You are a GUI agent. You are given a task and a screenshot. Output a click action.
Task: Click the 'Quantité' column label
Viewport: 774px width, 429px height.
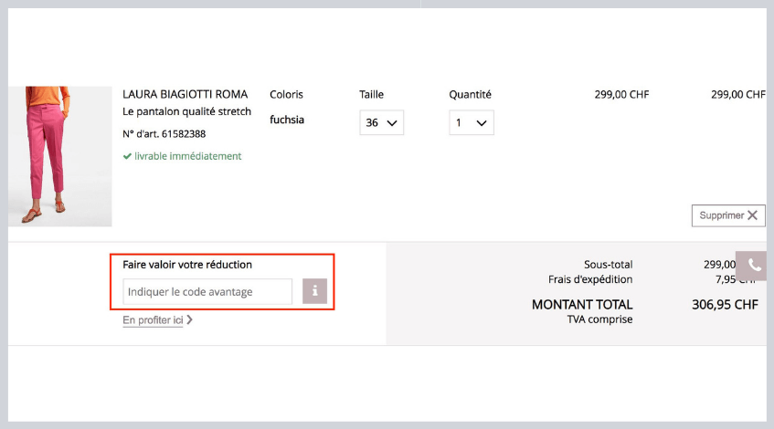pyautogui.click(x=470, y=94)
